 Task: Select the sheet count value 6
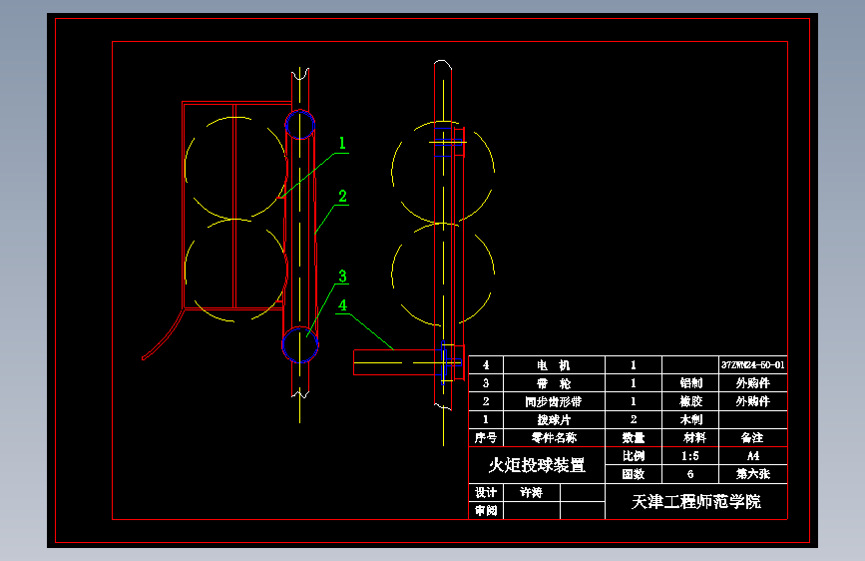[690, 474]
